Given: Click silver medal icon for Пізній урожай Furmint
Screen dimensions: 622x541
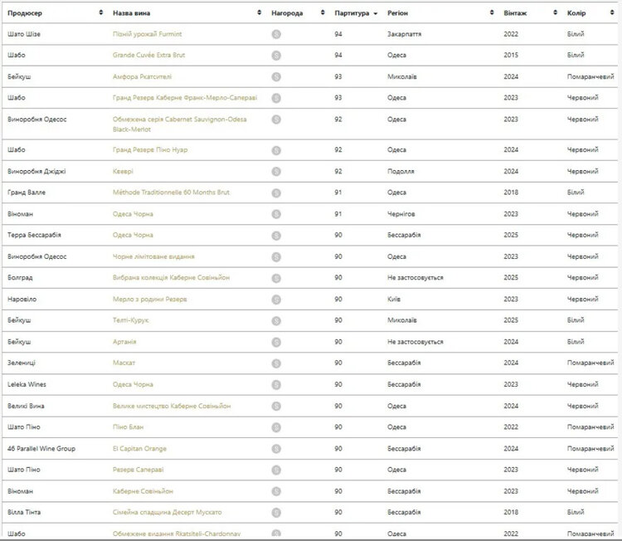Looking at the screenshot, I should coord(276,34).
